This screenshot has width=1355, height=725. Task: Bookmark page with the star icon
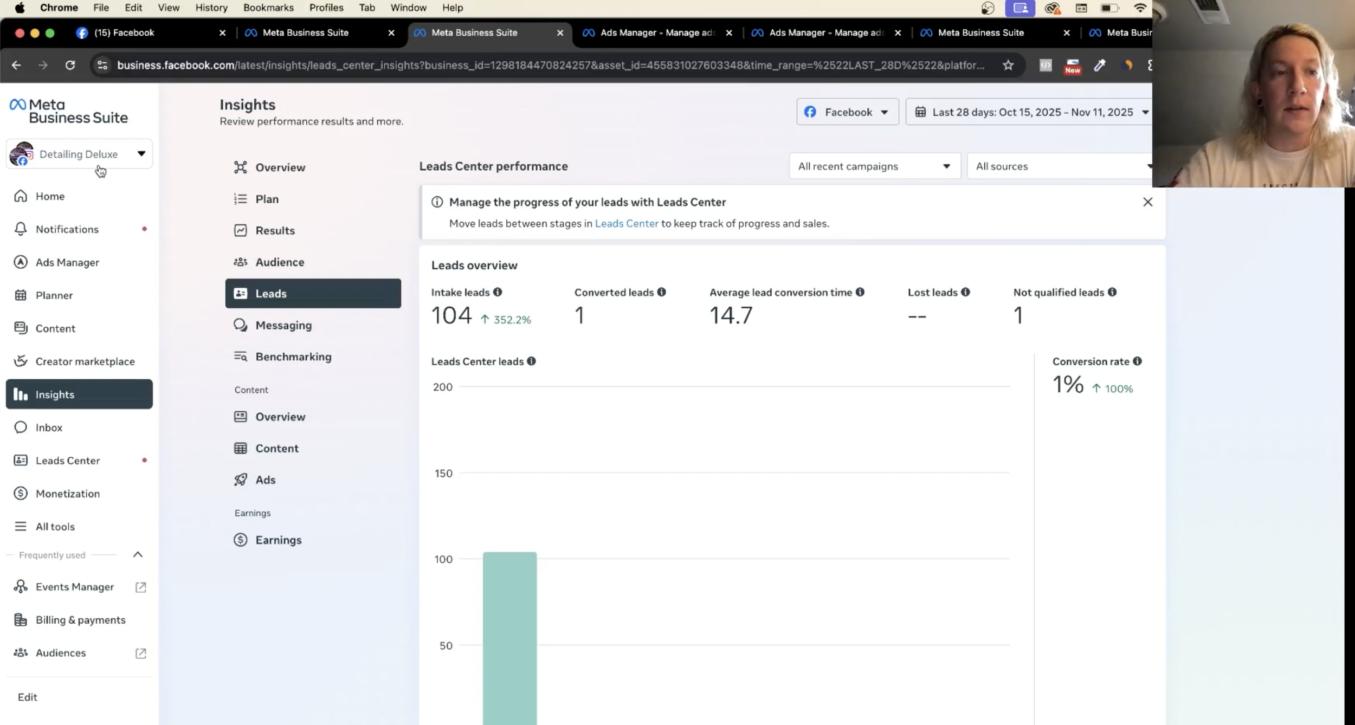click(1008, 65)
